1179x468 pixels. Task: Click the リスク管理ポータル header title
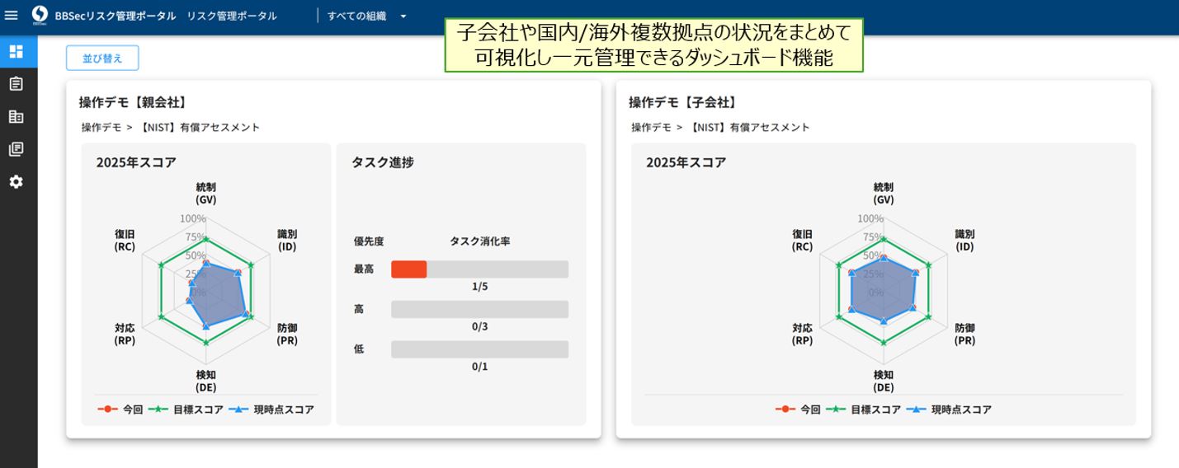(232, 16)
